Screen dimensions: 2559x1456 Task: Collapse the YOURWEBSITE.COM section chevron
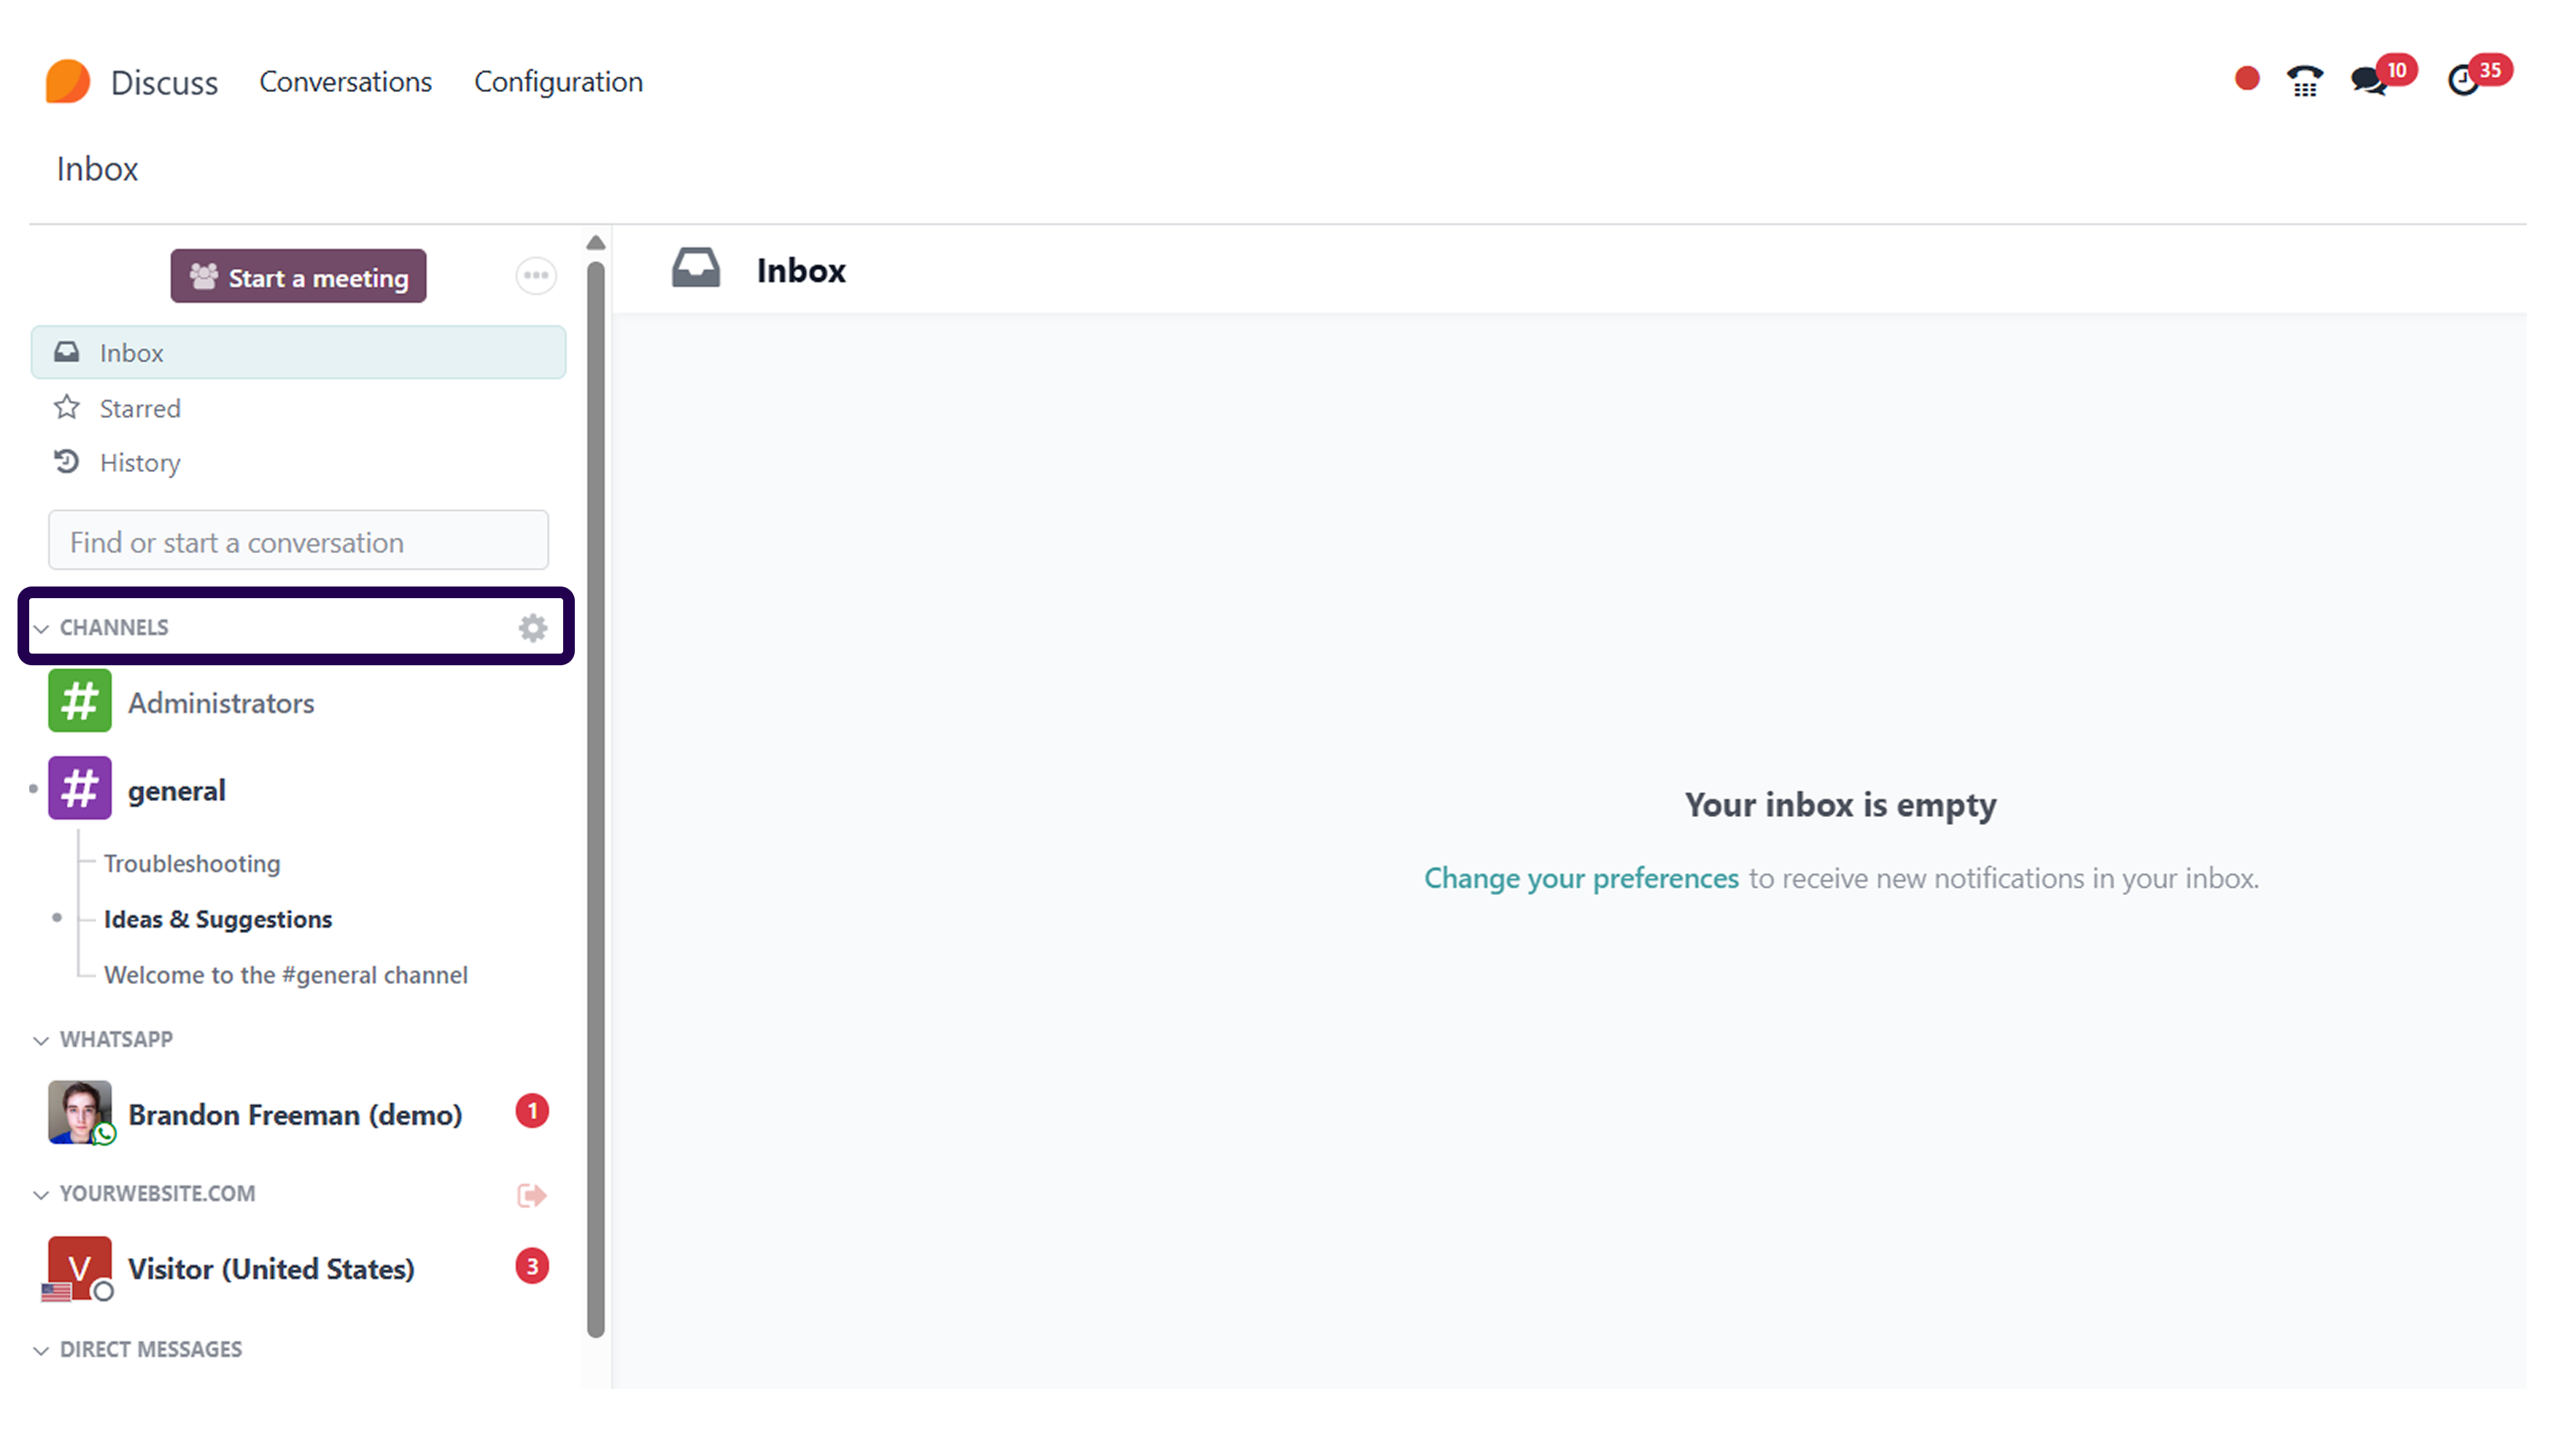pyautogui.click(x=41, y=1194)
